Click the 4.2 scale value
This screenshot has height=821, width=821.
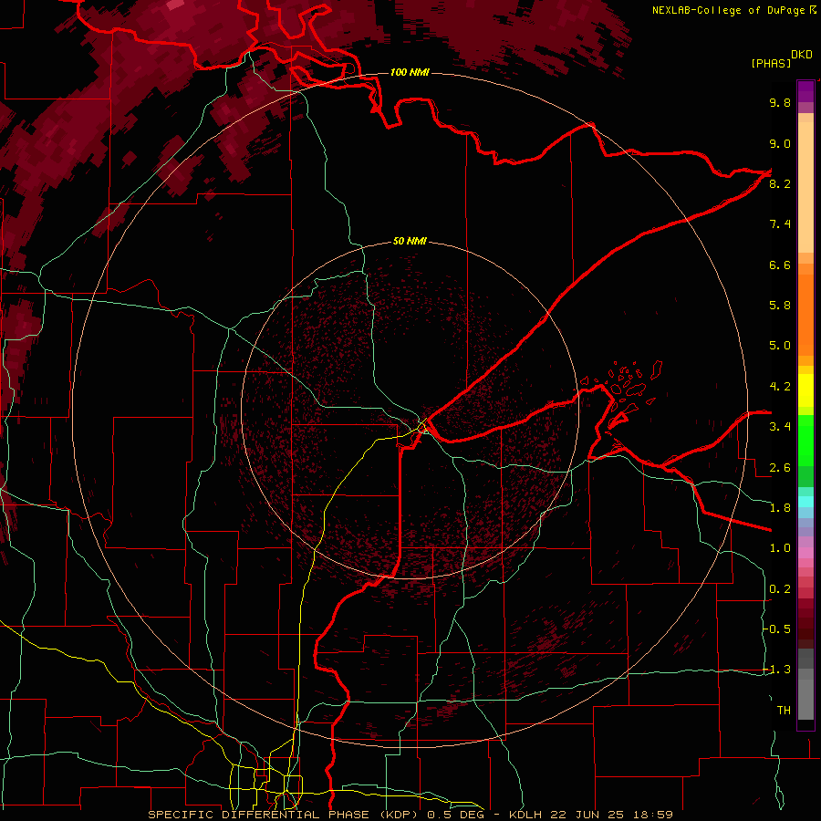pyautogui.click(x=780, y=387)
